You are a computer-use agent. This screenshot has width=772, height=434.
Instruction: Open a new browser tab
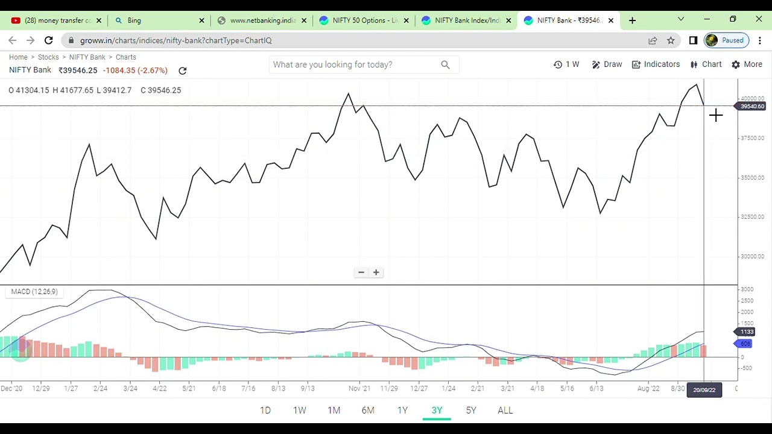pyautogui.click(x=632, y=20)
